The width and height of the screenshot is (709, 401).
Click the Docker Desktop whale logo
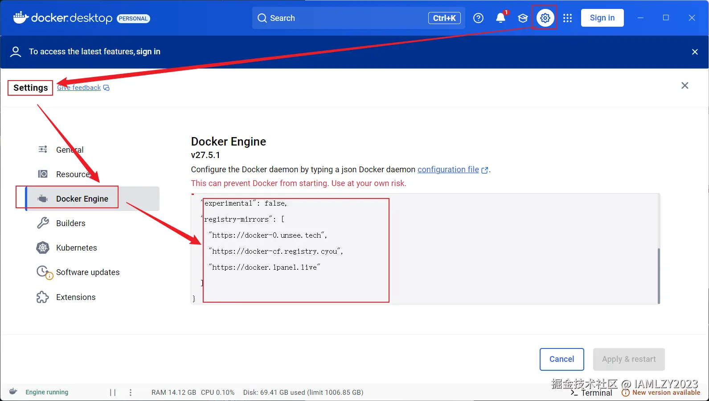pos(21,17)
